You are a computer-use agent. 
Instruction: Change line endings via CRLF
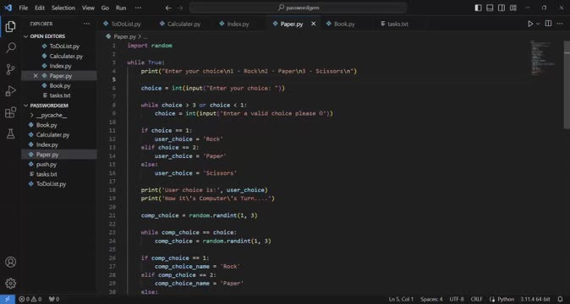(476, 299)
